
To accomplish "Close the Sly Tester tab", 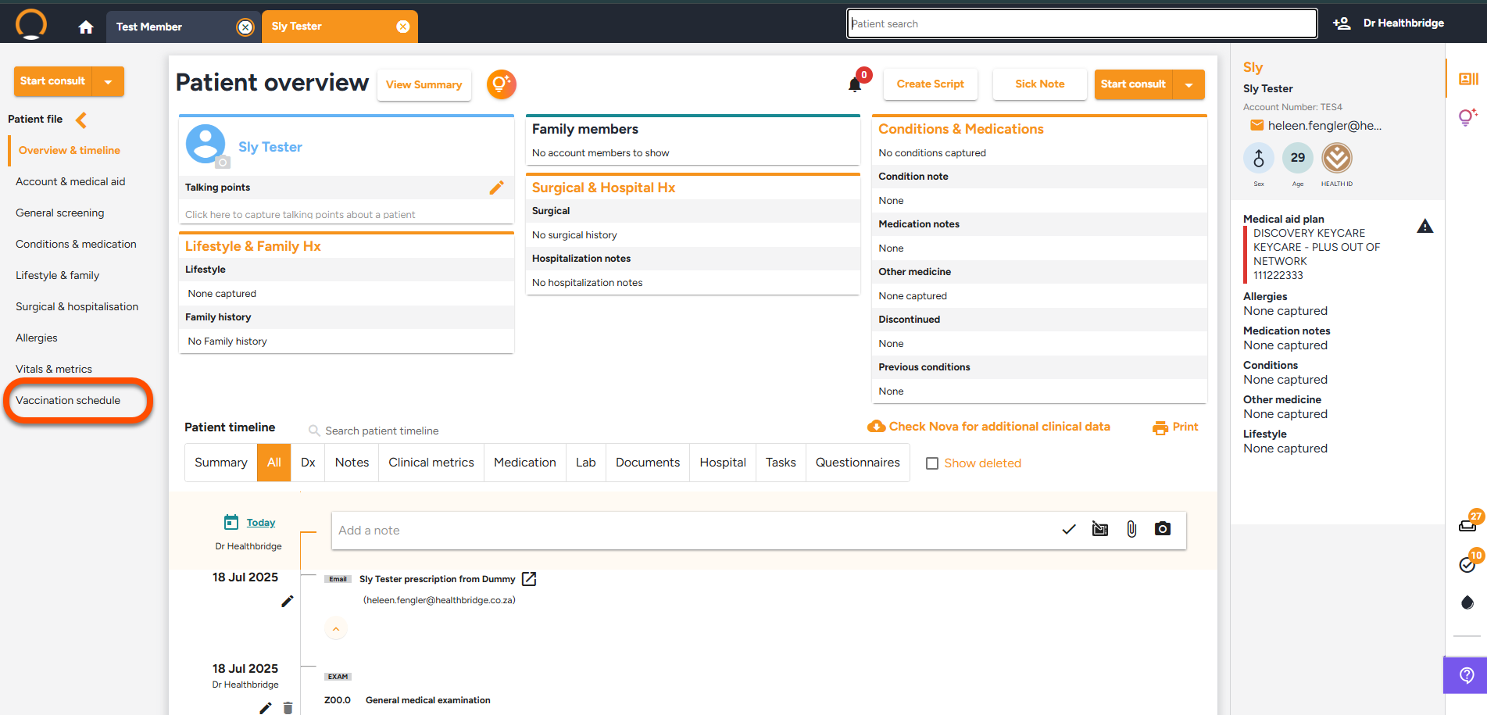I will 403,27.
